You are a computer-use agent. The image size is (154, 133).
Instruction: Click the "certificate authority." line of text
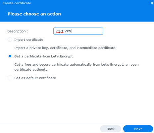point(31,70)
